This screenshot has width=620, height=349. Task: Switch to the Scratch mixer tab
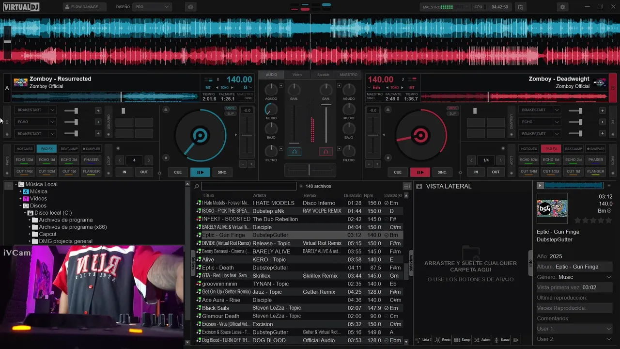323,75
